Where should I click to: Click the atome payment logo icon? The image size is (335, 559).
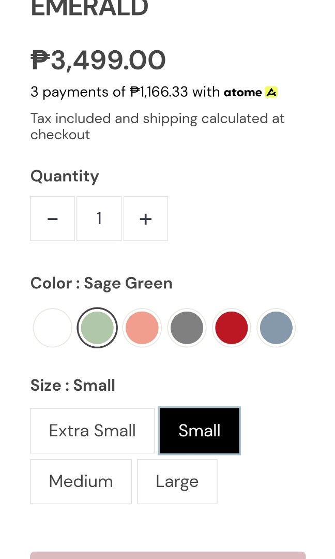(270, 92)
